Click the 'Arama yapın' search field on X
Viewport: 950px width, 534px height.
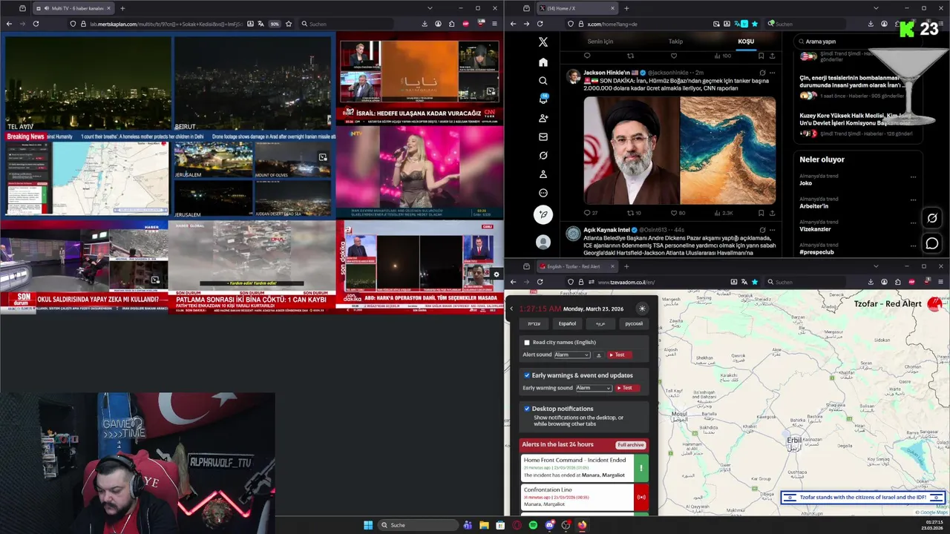click(857, 42)
